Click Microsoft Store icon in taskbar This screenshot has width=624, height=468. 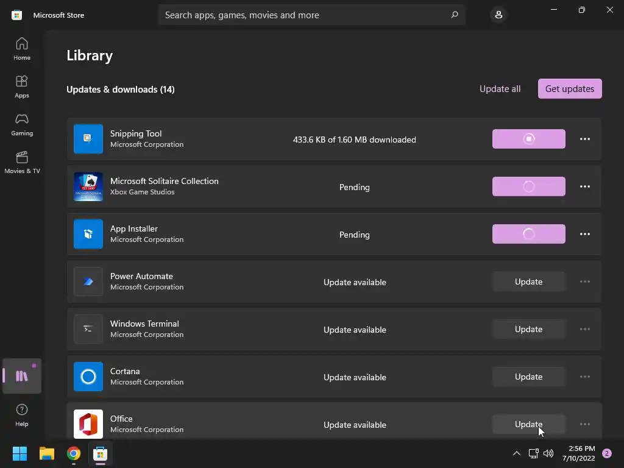coord(101,453)
